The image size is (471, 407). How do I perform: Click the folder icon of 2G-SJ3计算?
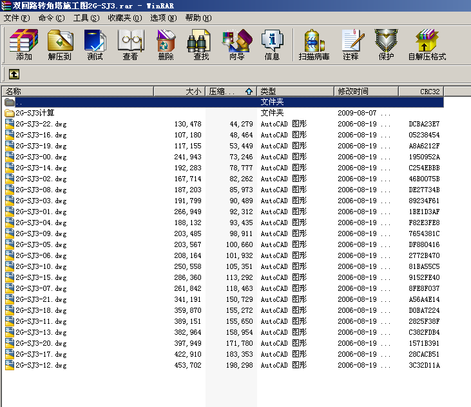tap(9, 113)
